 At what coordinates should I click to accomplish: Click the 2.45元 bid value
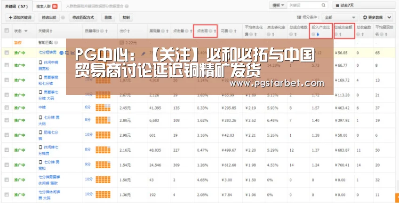(125, 108)
